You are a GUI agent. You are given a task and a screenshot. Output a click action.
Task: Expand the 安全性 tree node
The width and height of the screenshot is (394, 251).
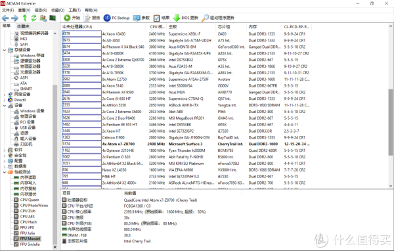[5, 156]
